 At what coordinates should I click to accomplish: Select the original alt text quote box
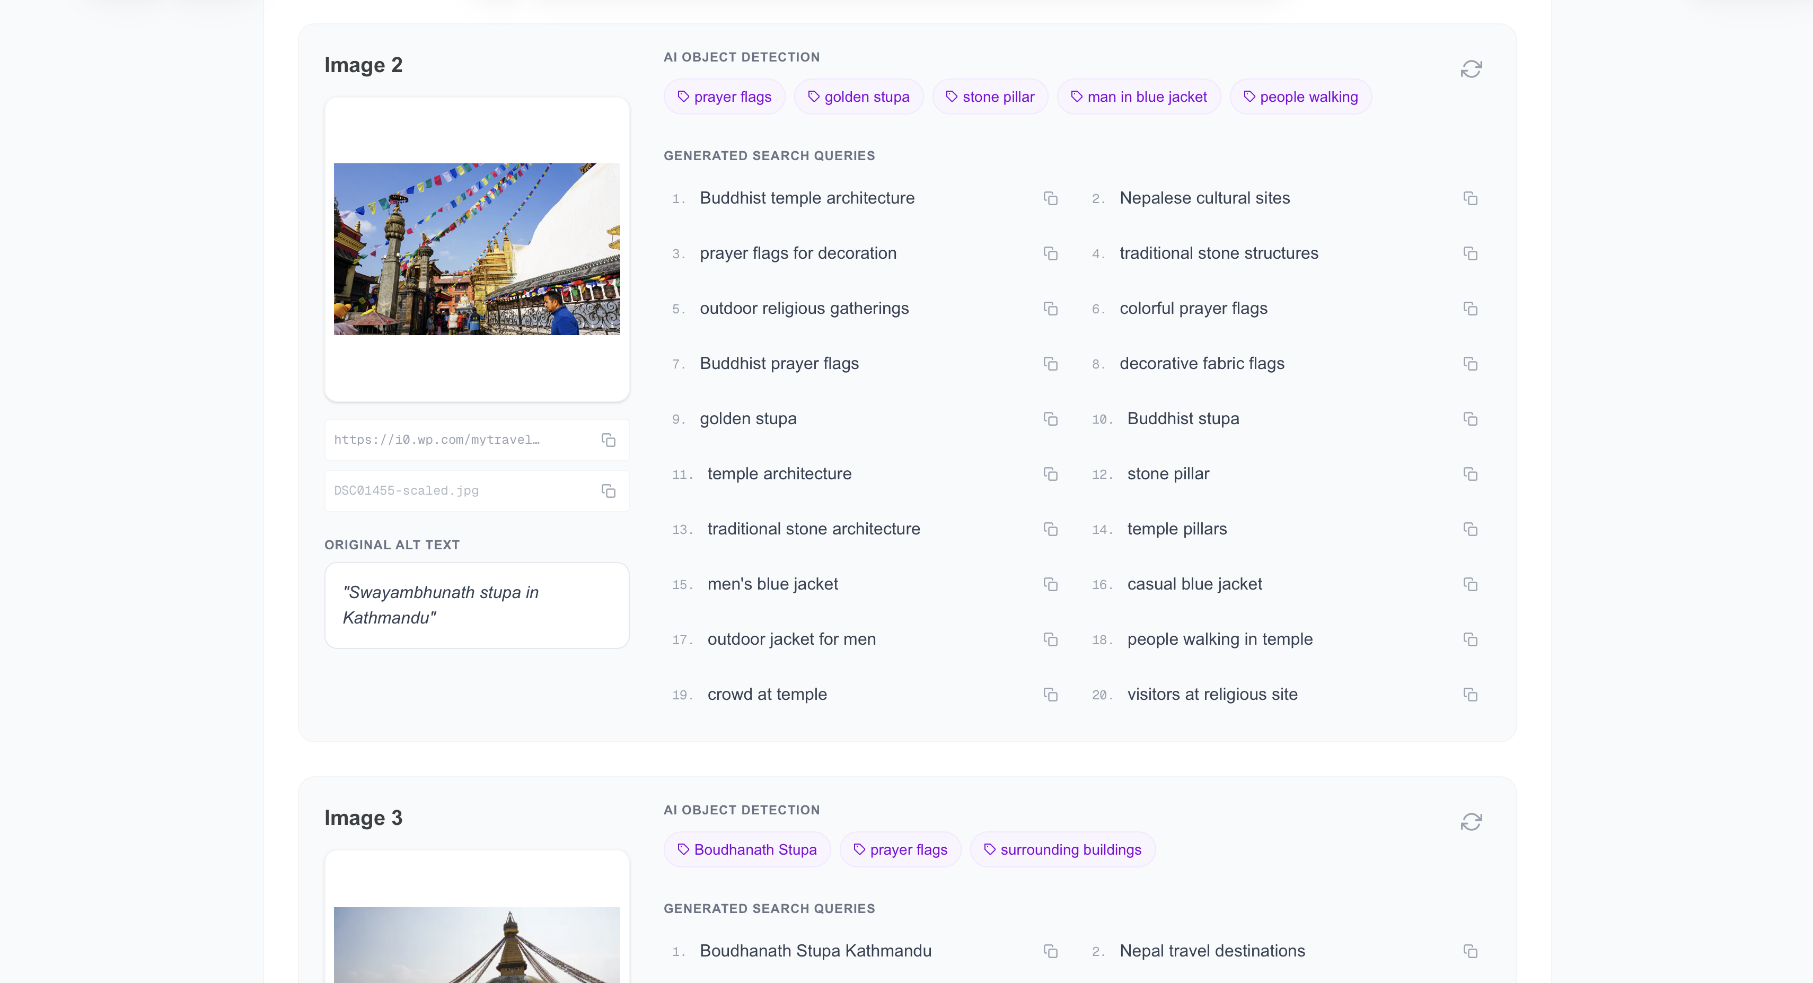477,605
